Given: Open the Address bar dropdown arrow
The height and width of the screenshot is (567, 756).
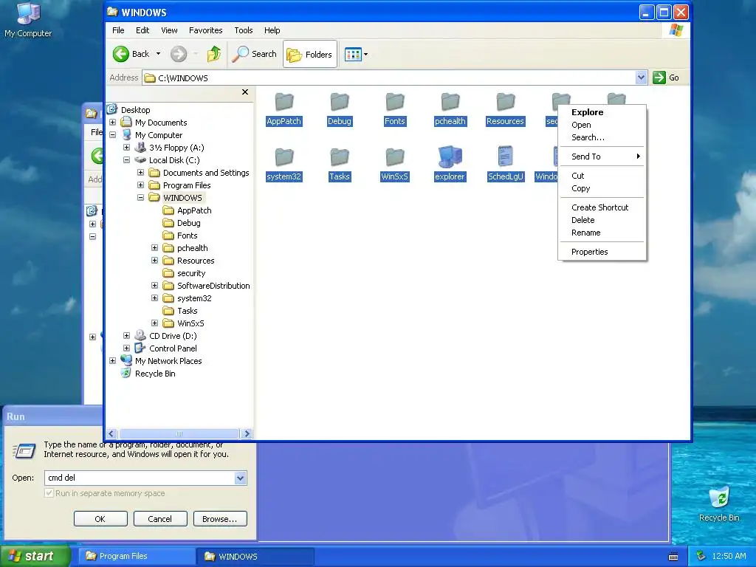Looking at the screenshot, I should pos(641,78).
